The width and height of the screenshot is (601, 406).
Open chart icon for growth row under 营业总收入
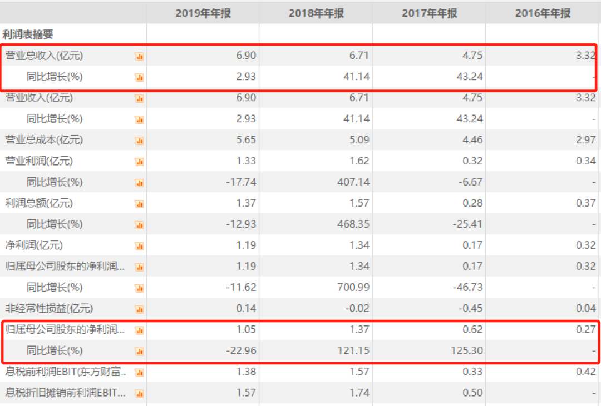139,78
